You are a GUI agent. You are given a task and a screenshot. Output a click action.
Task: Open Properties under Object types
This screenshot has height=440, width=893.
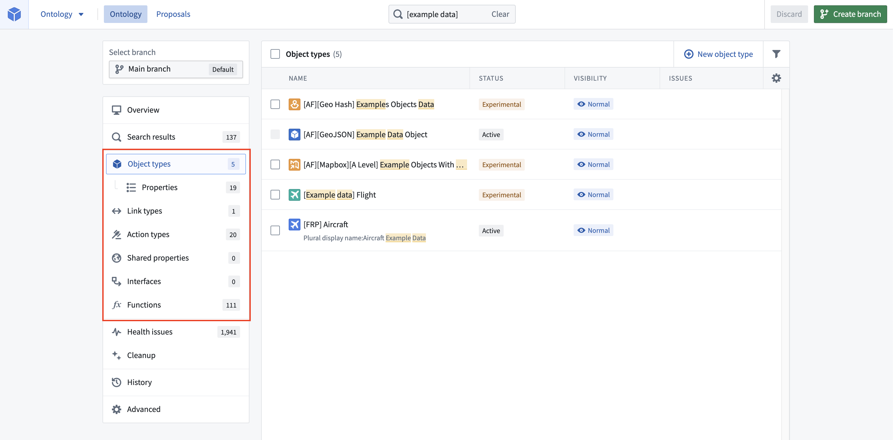[176, 187]
